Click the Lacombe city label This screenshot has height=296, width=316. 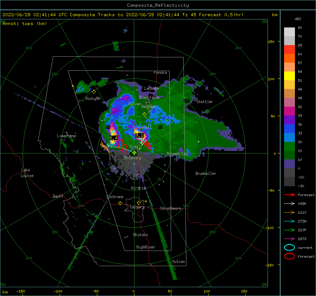(152, 88)
